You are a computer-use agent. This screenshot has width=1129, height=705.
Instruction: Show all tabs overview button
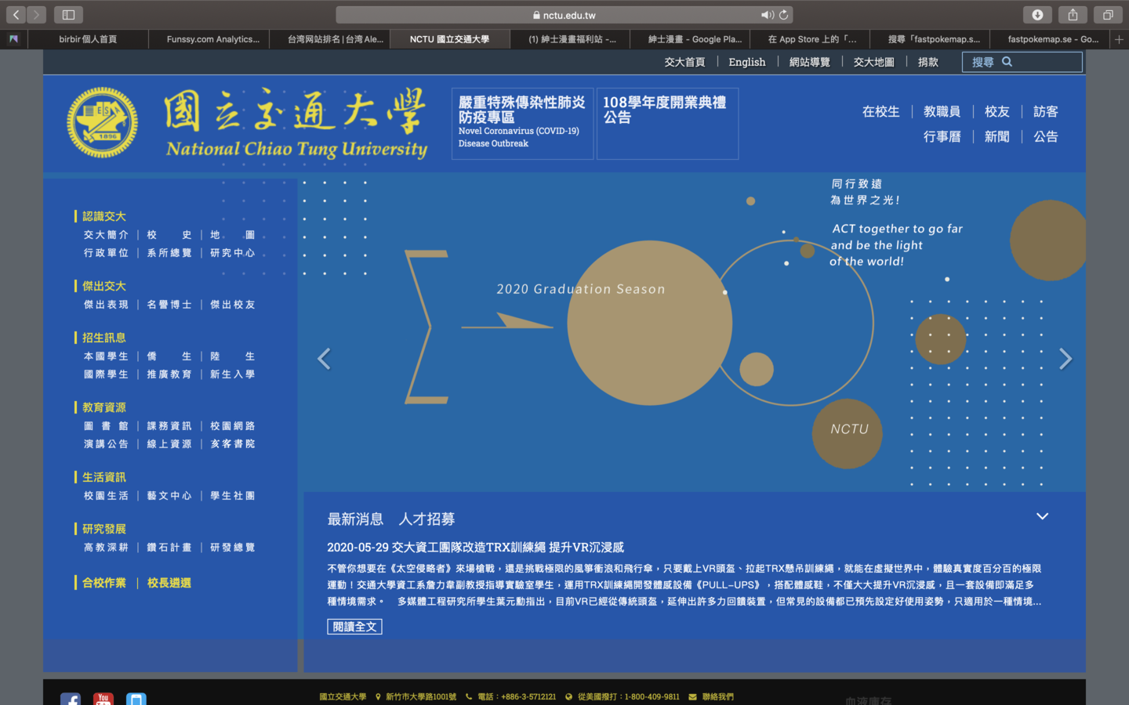click(1108, 15)
